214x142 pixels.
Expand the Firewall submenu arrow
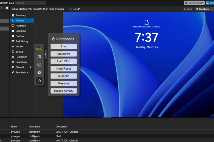point(31,67)
